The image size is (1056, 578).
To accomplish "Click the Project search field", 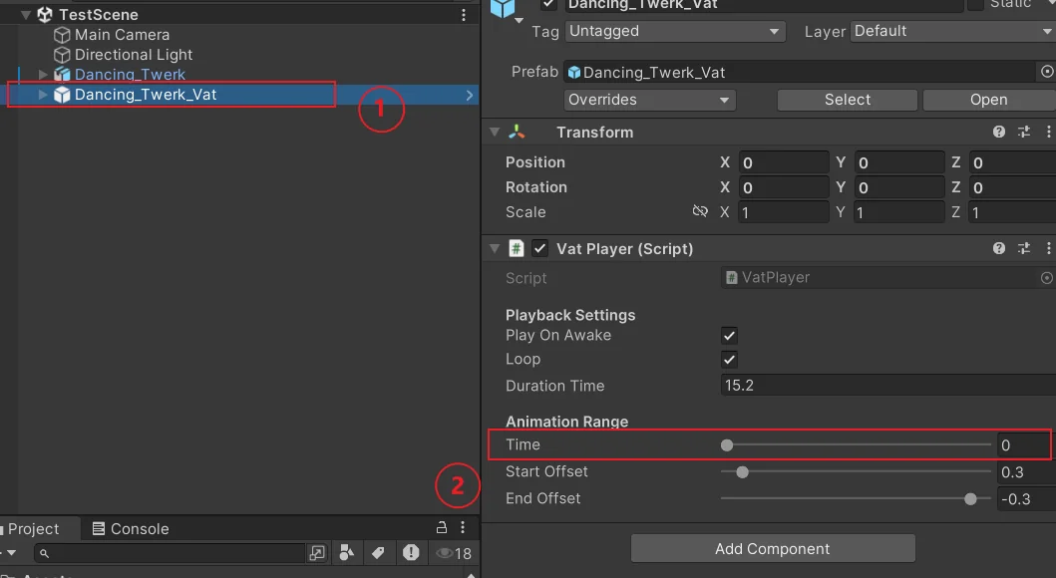I will tap(170, 553).
